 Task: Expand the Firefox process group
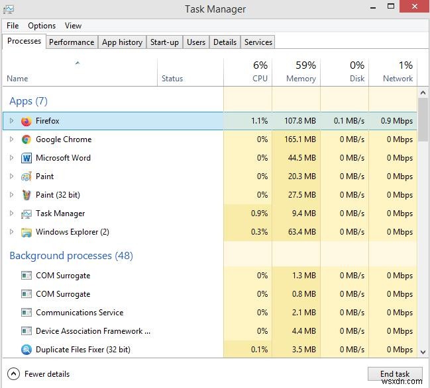(11, 121)
